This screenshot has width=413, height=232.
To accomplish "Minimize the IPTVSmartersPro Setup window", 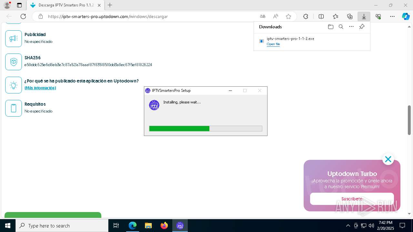I will coord(230,91).
